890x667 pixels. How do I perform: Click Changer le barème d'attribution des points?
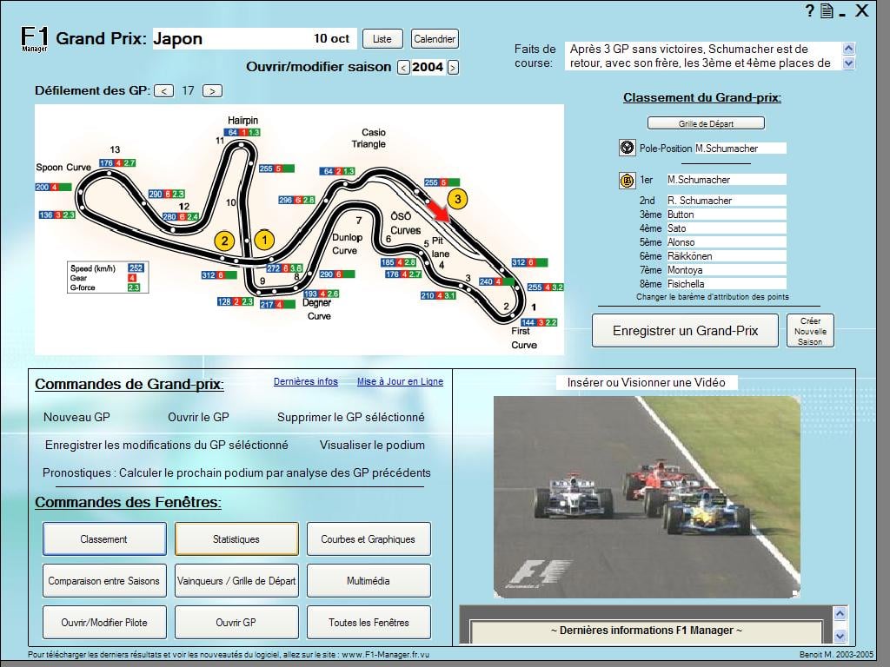[x=713, y=297]
